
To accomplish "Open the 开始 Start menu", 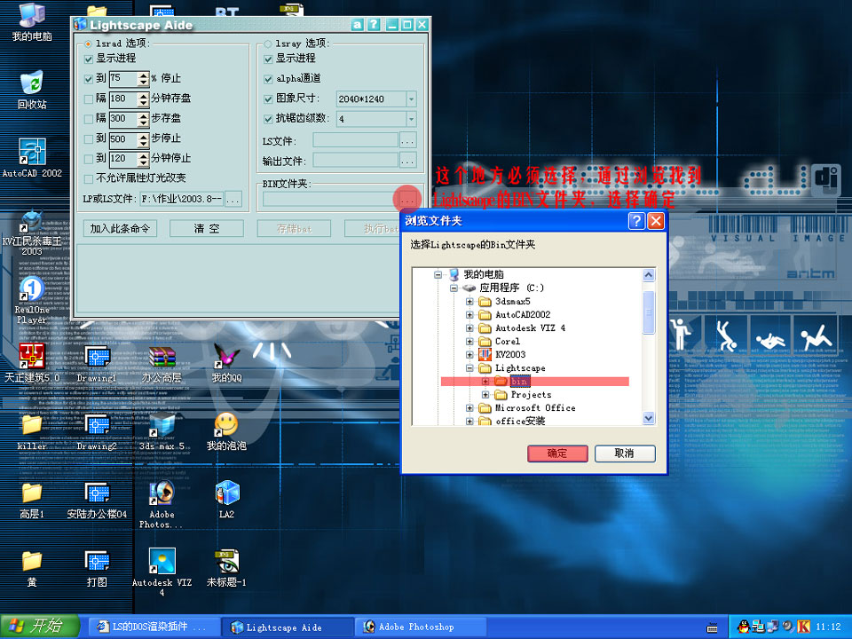I will tap(39, 627).
